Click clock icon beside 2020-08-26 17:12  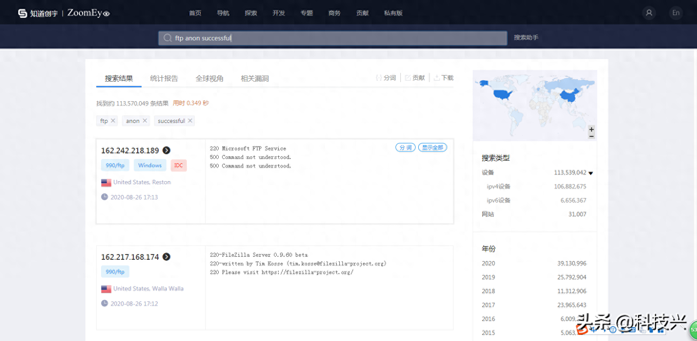[105, 303]
